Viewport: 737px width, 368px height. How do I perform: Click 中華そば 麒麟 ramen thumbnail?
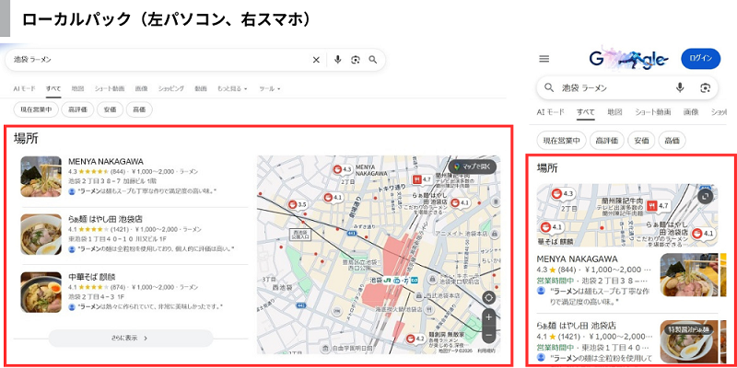41,292
